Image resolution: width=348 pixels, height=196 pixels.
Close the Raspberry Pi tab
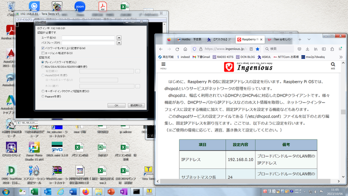pyautogui.click(x=261, y=39)
